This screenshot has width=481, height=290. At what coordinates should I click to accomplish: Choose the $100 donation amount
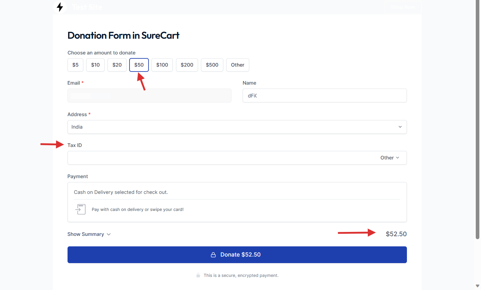[x=162, y=65]
